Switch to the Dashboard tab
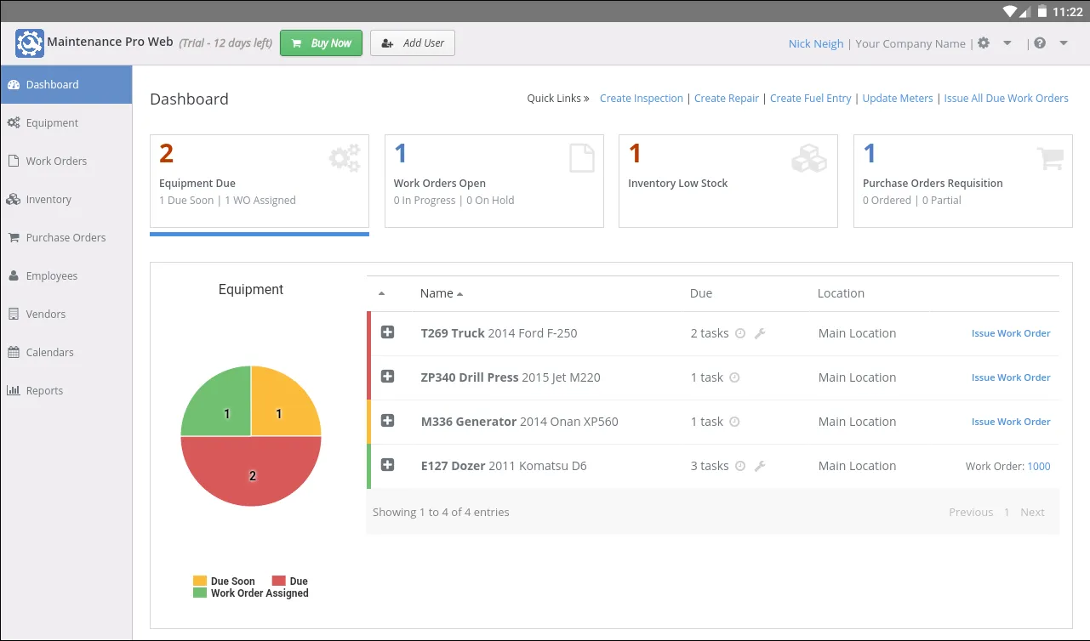Image resolution: width=1090 pixels, height=641 pixels. (53, 84)
